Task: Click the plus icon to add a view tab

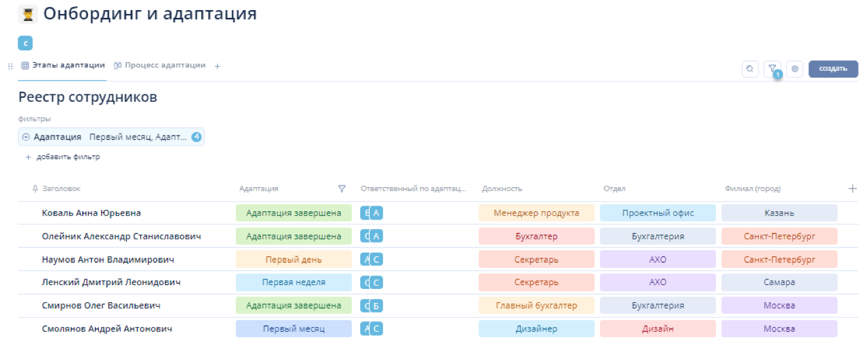Action: (x=217, y=66)
